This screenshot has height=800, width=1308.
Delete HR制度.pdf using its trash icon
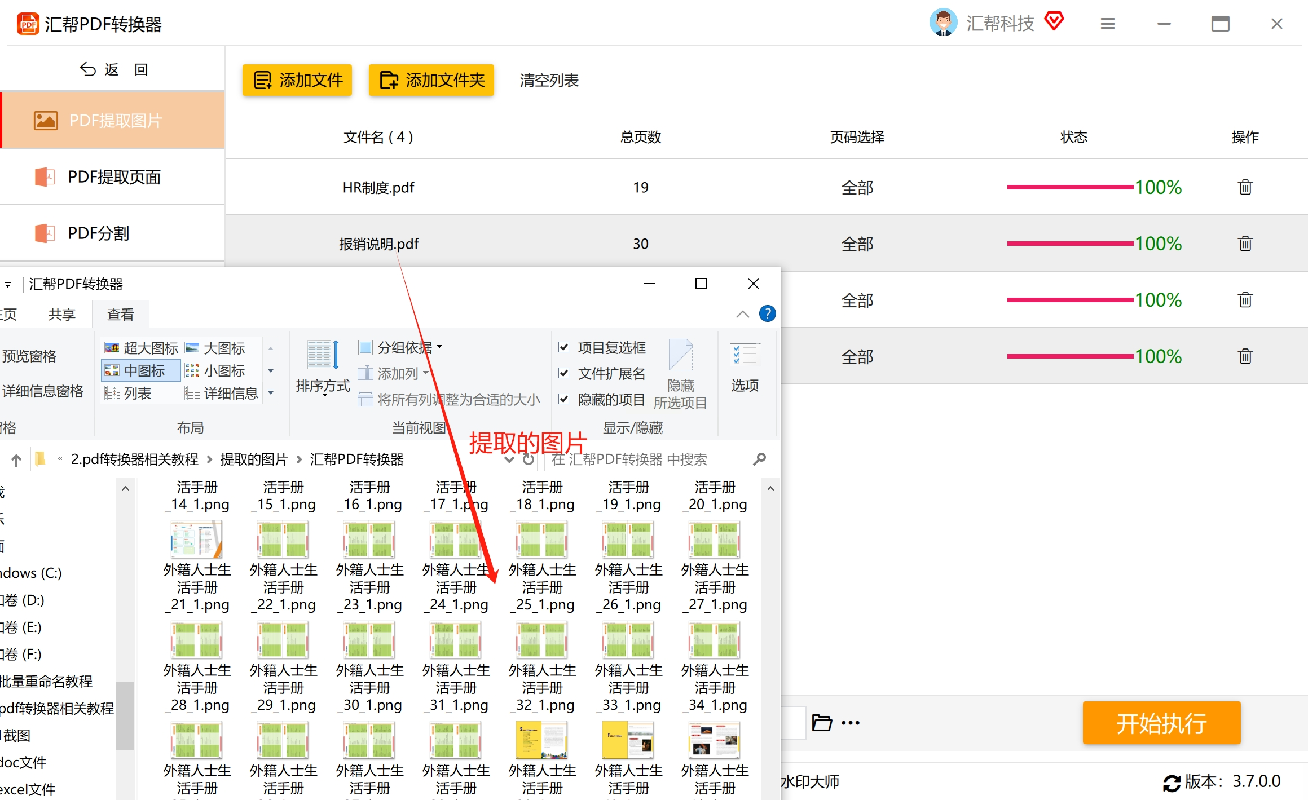[x=1245, y=187]
